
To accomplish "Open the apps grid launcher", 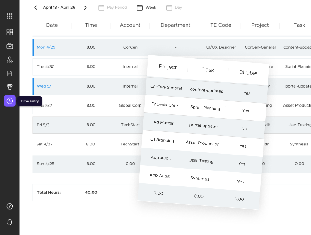I will point(10,16).
